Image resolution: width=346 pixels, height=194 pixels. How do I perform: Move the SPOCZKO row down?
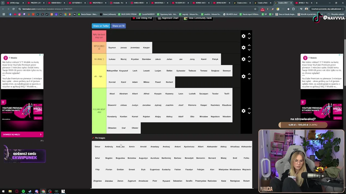(x=249, y=50)
